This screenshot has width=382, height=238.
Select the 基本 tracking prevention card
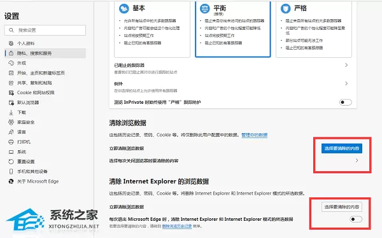pyautogui.click(x=152, y=29)
